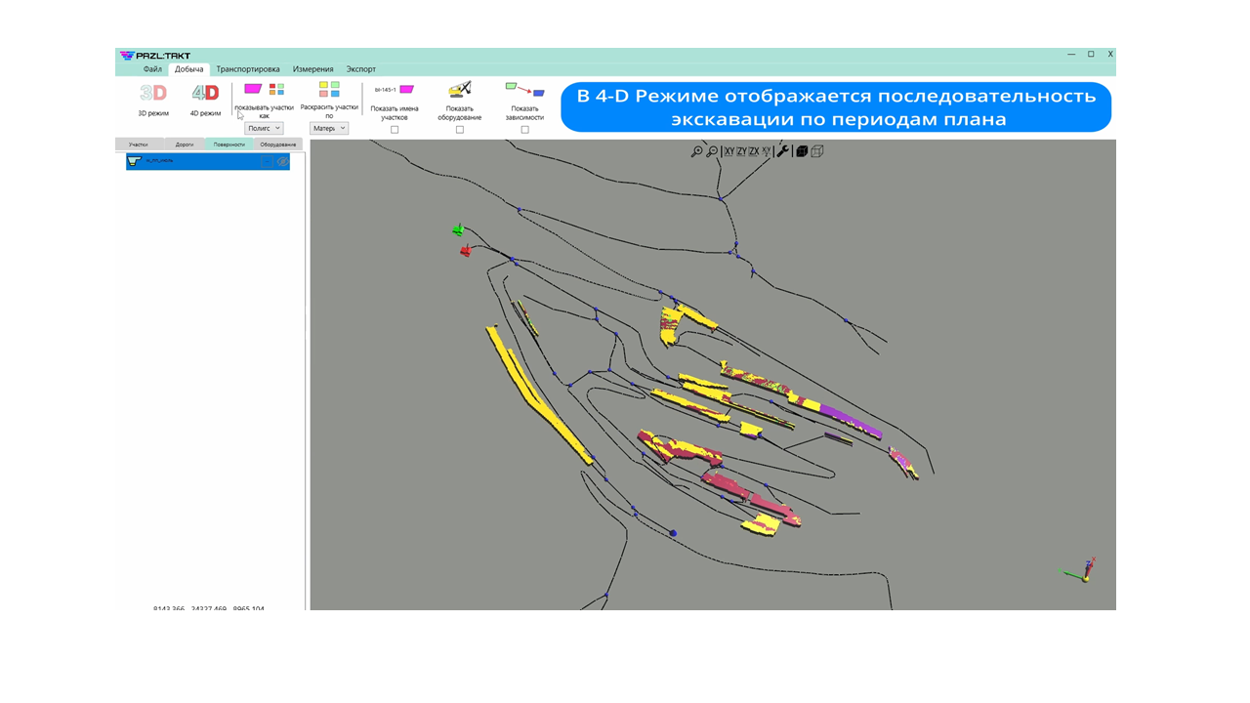Tick the Показать оборудование checkbox
This screenshot has height=703, width=1250.
point(460,130)
